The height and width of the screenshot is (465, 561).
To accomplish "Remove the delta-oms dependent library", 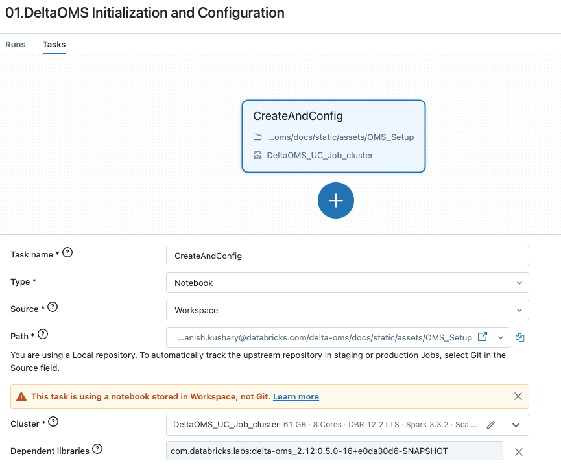I will point(518,451).
